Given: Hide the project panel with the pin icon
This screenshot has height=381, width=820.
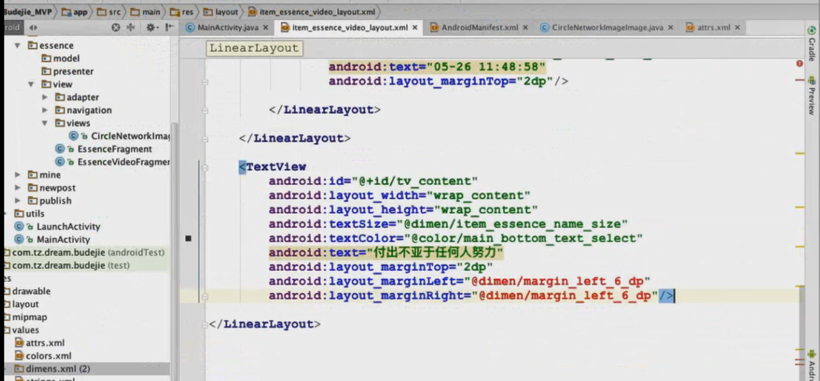Looking at the screenshot, I should pyautogui.click(x=169, y=28).
